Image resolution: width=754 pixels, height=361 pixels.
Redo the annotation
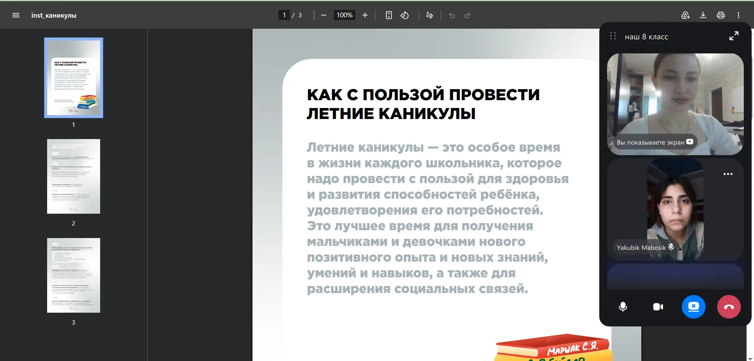coord(467,15)
